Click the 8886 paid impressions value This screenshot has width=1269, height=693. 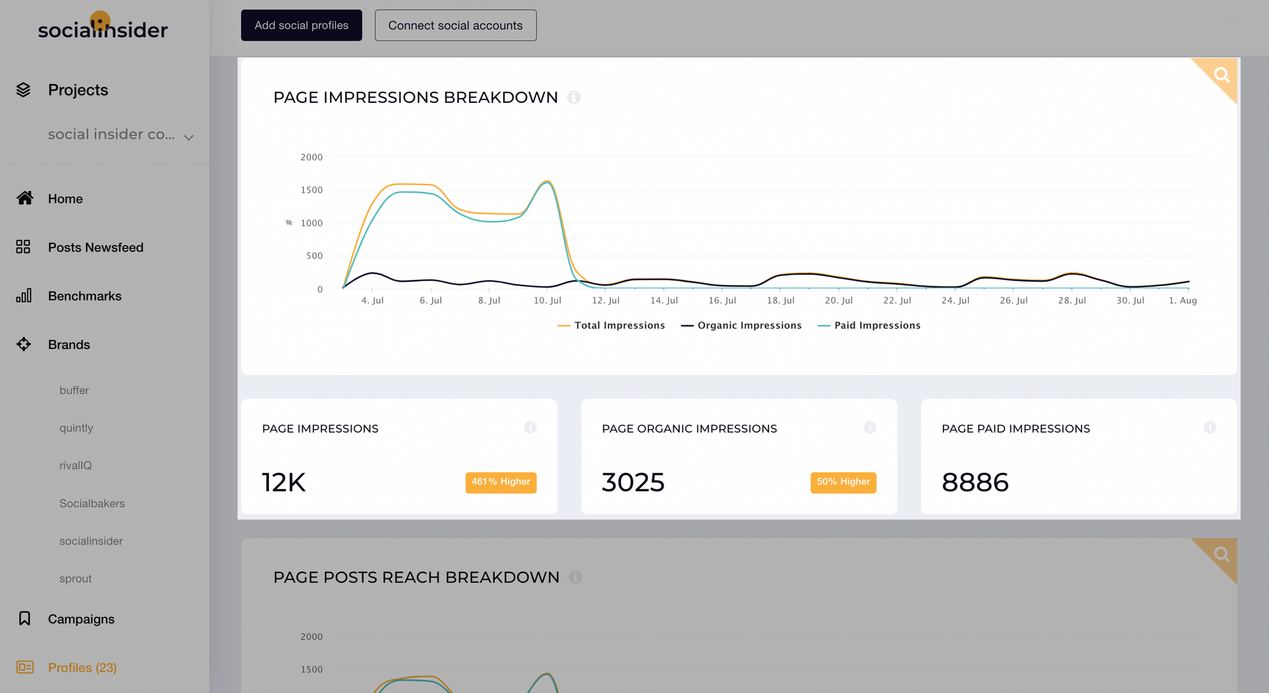[975, 482]
